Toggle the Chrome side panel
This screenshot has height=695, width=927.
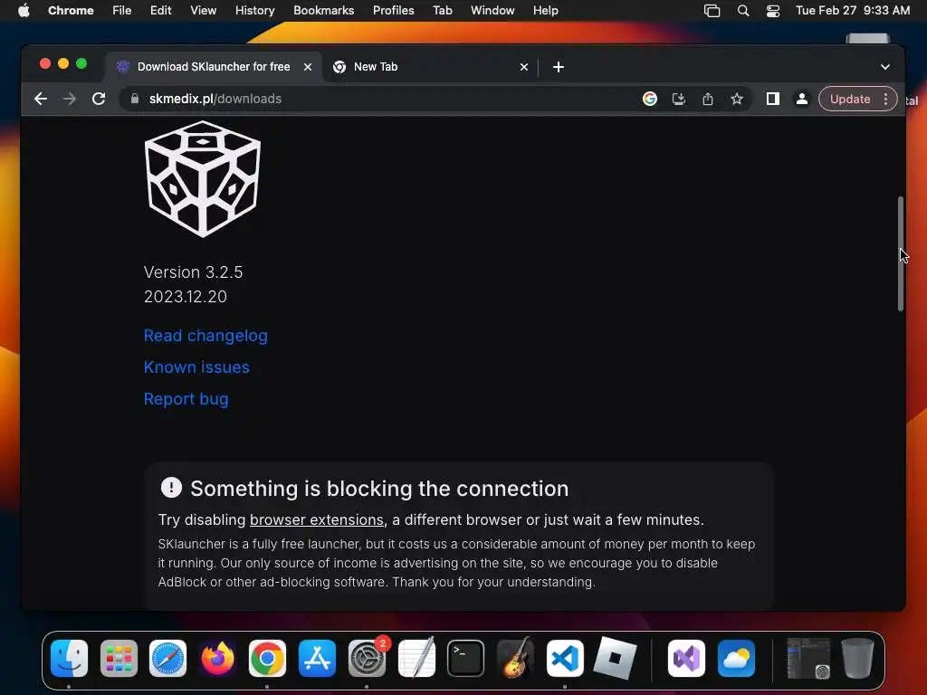[x=773, y=99]
